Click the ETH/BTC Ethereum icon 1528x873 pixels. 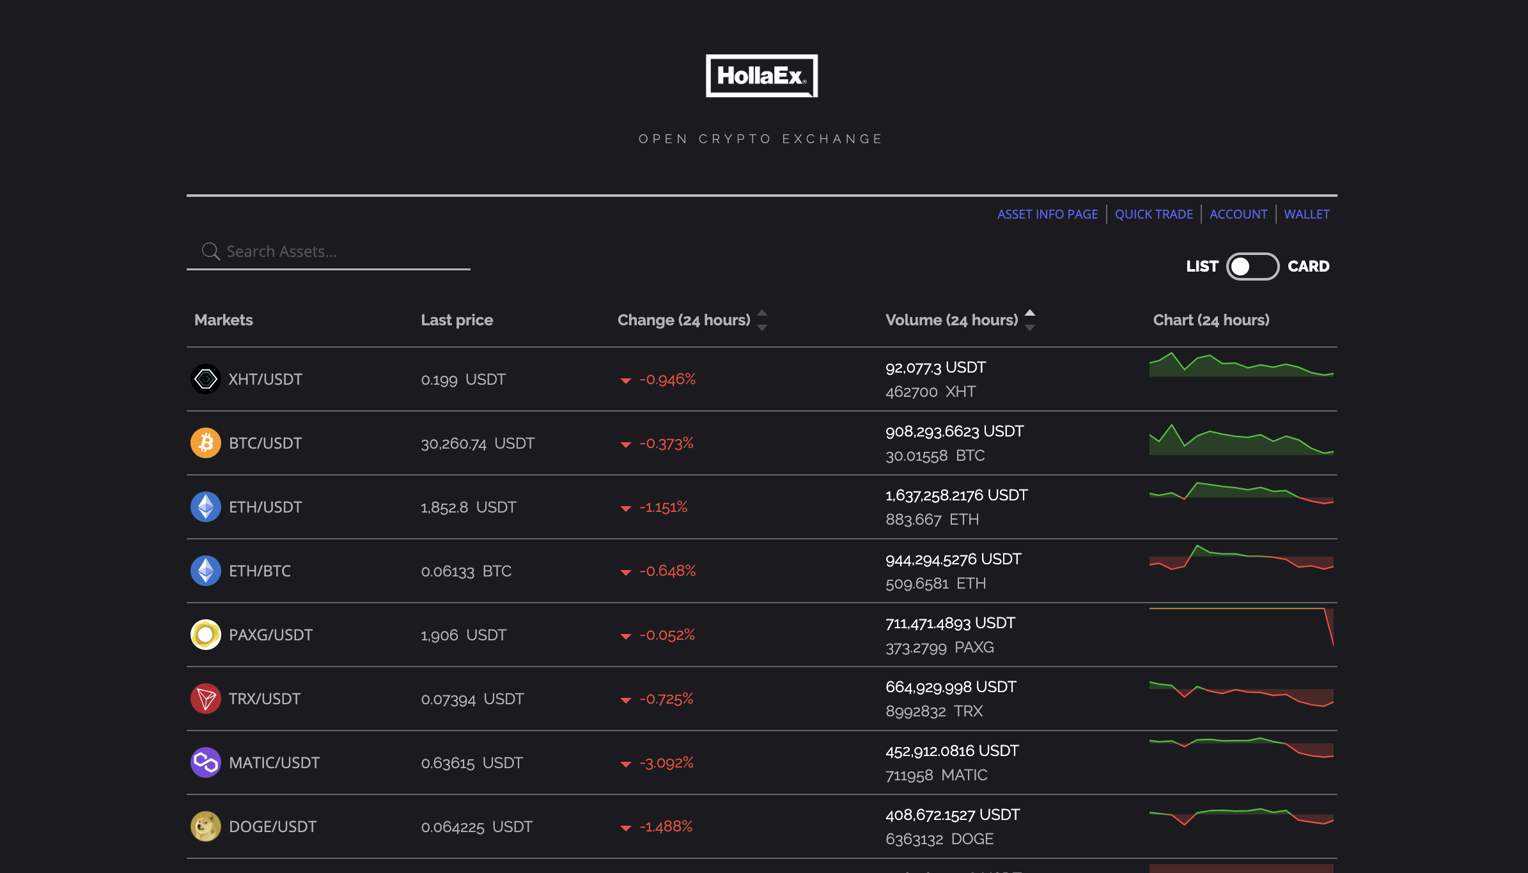click(205, 571)
